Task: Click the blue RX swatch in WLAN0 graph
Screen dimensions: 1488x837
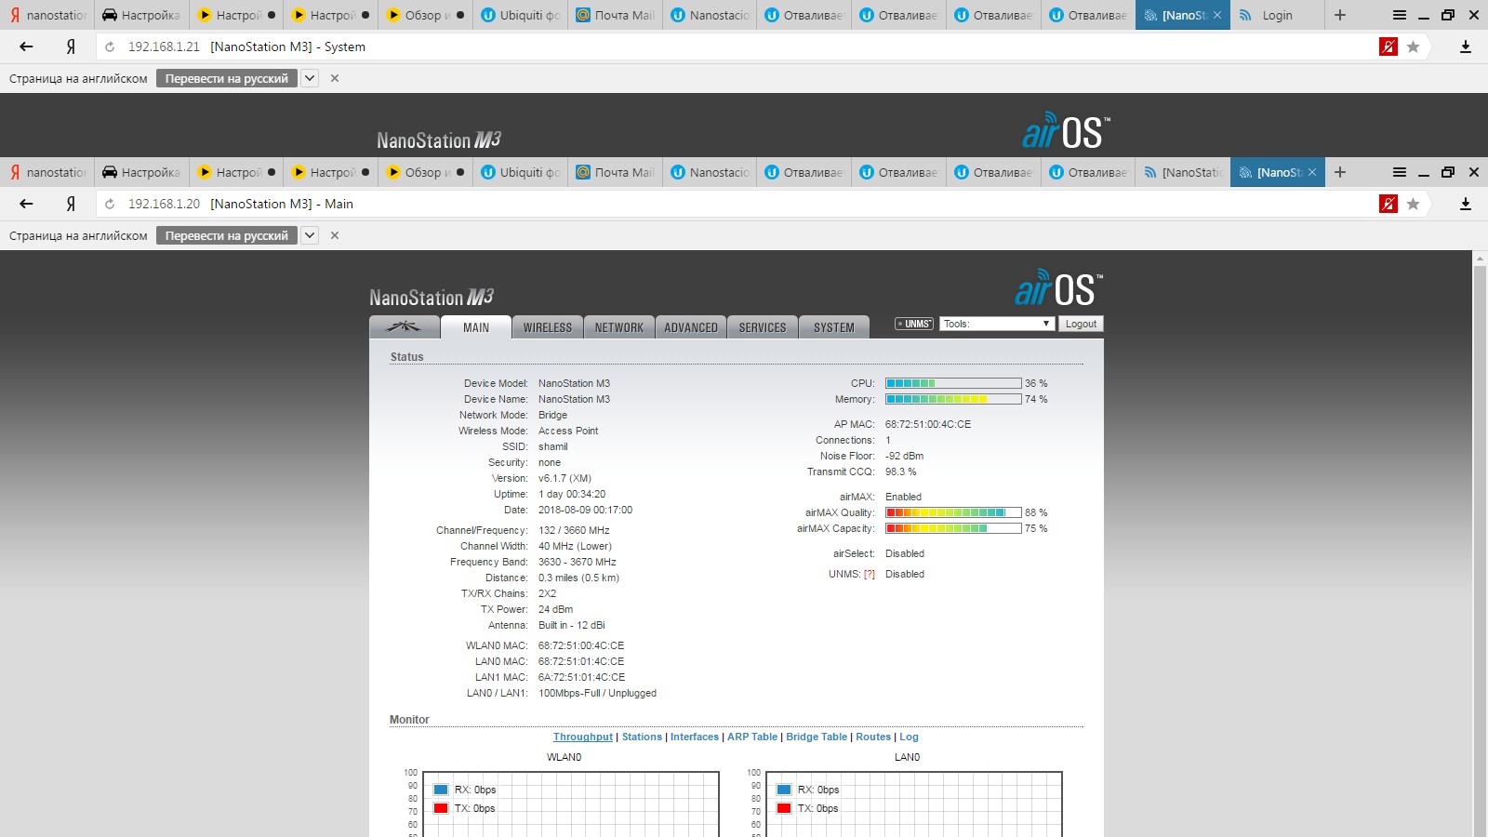Action: (441, 790)
